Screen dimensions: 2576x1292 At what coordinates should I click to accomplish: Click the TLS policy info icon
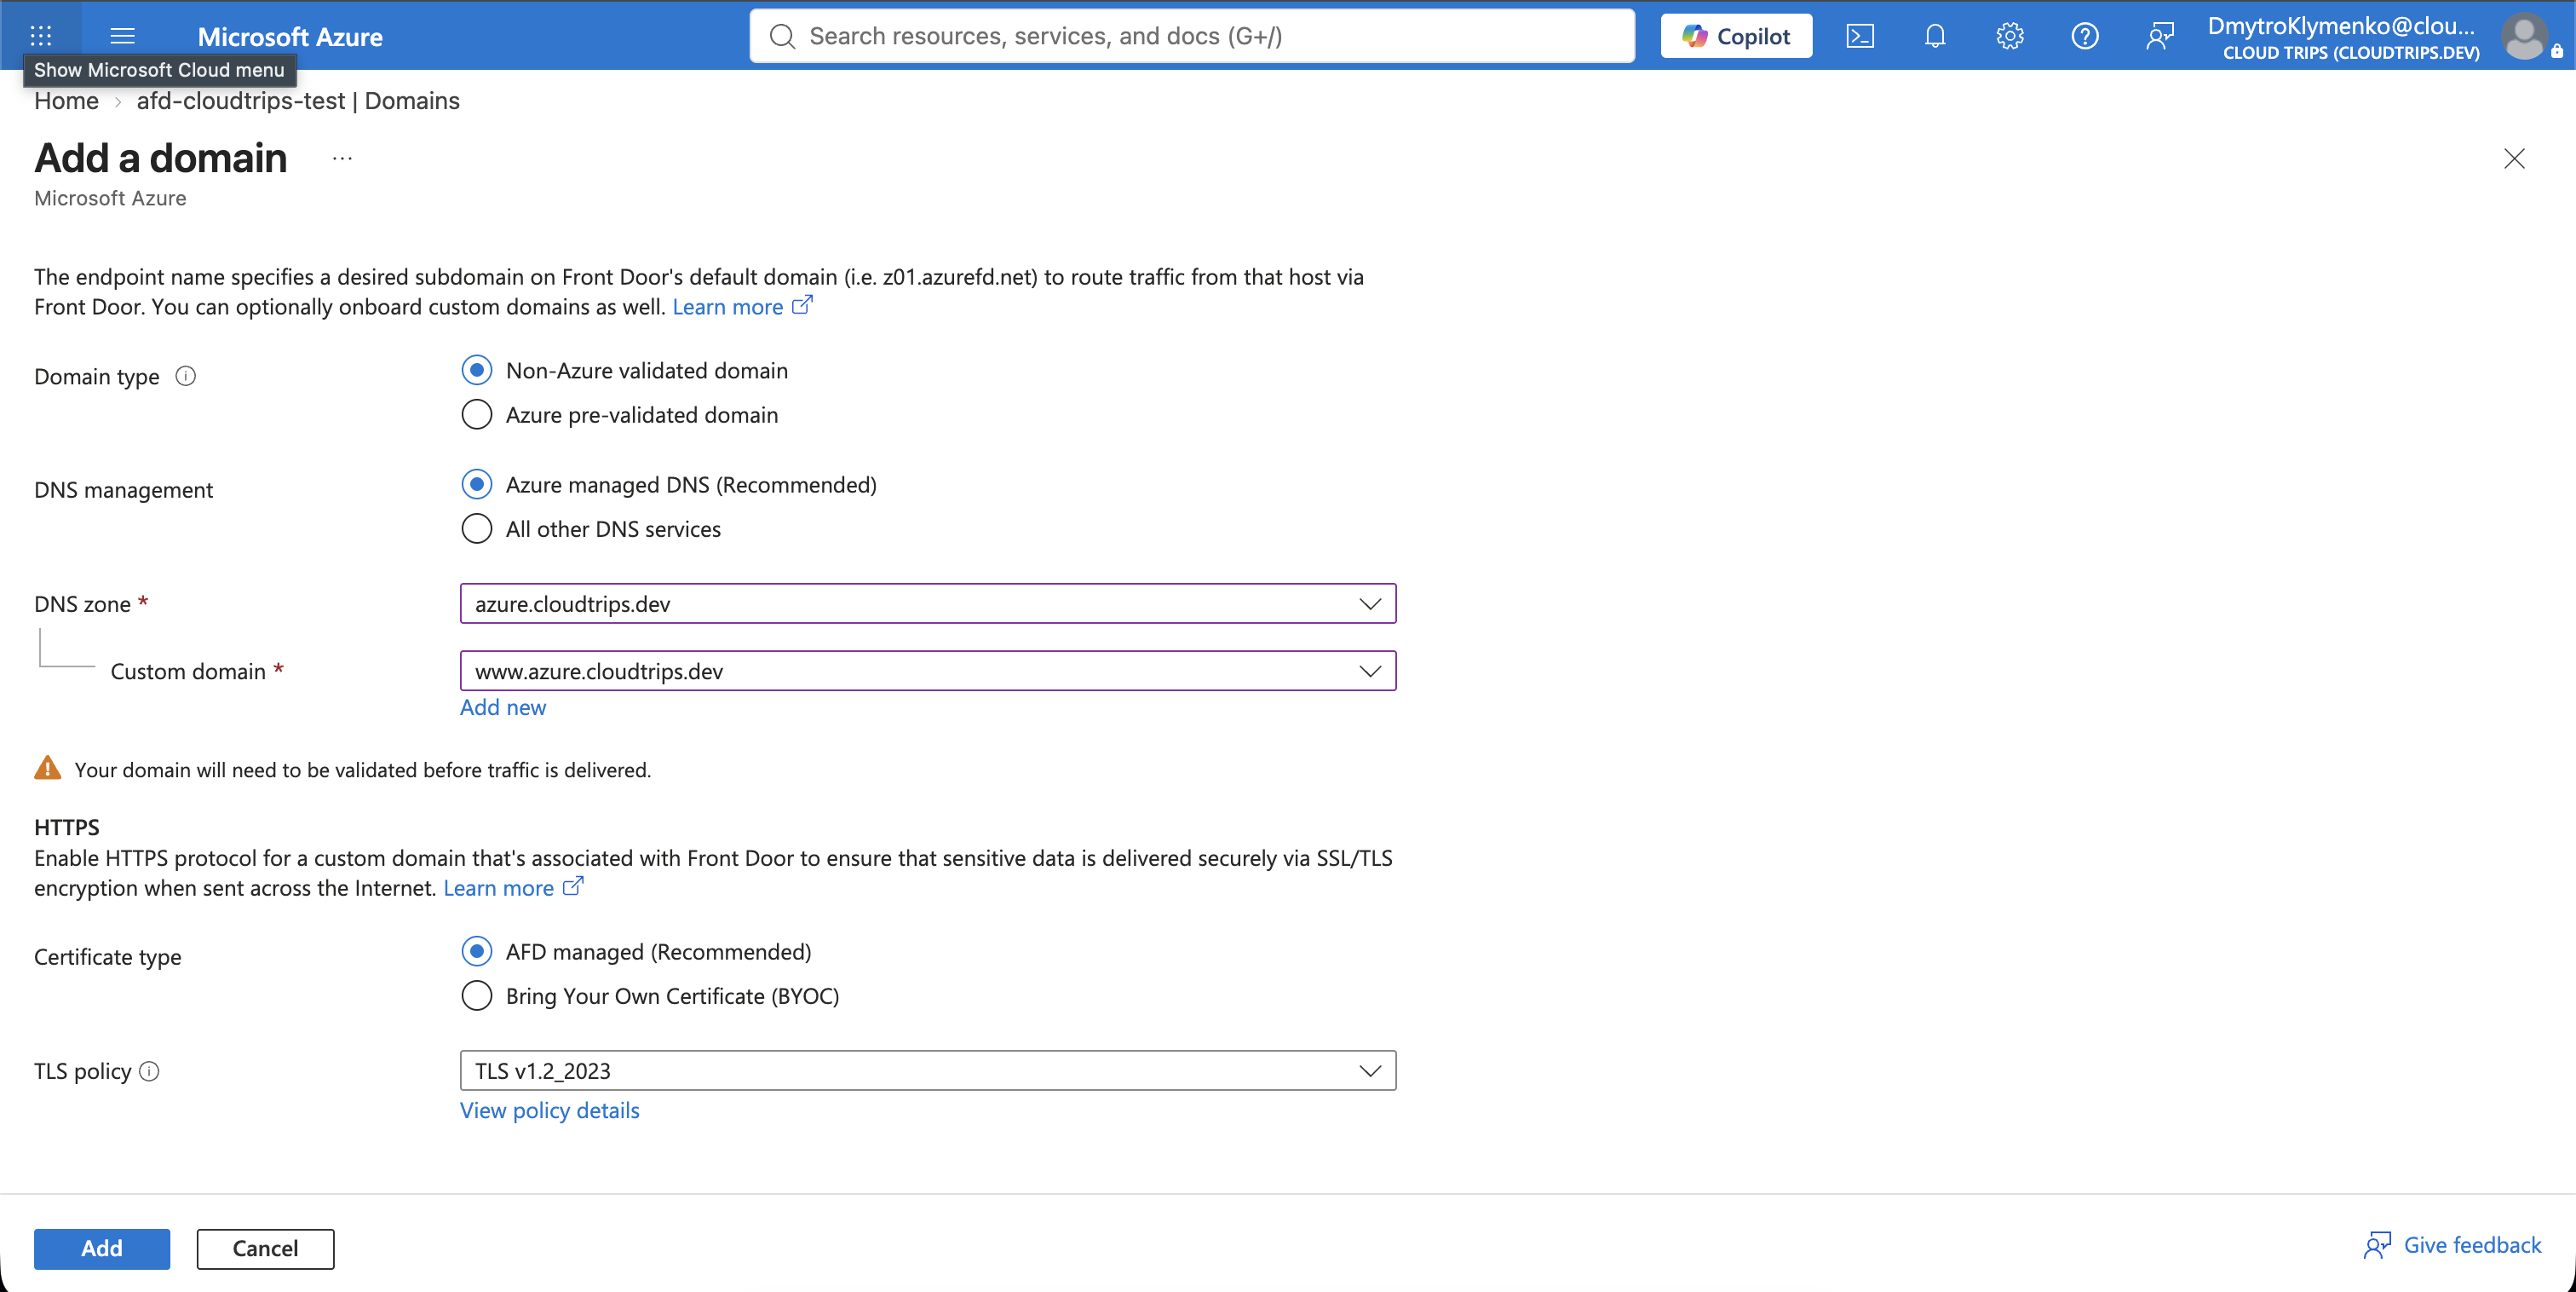tap(150, 1070)
